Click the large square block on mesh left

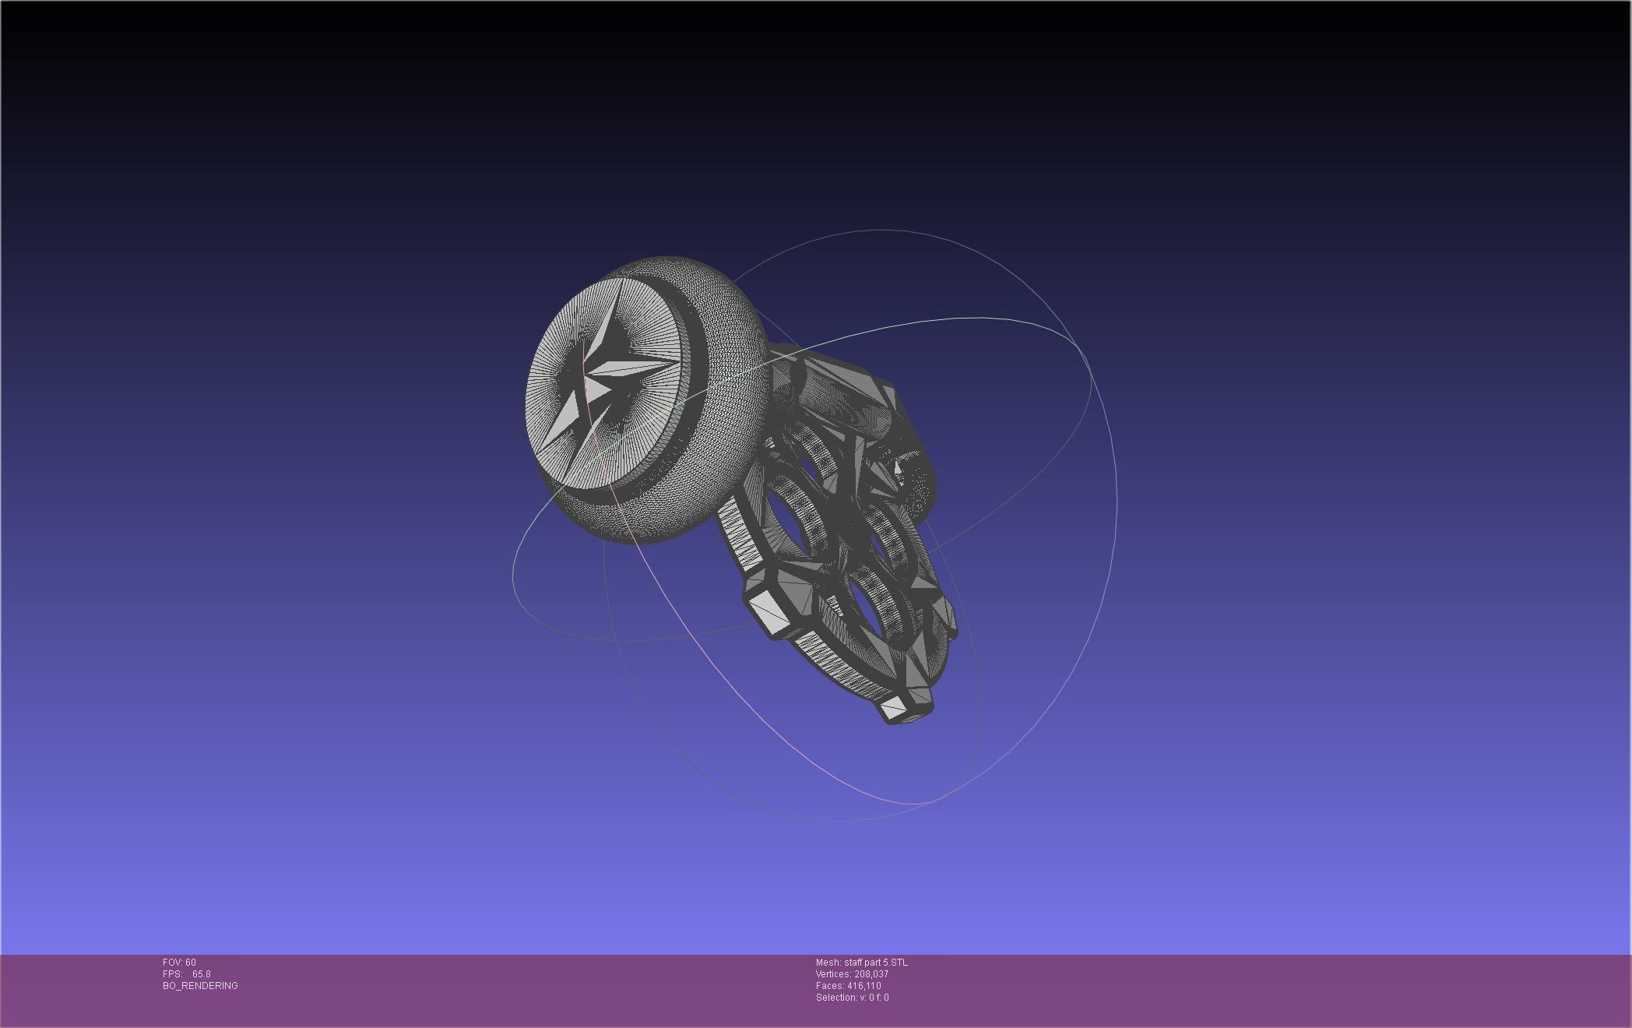769,612
